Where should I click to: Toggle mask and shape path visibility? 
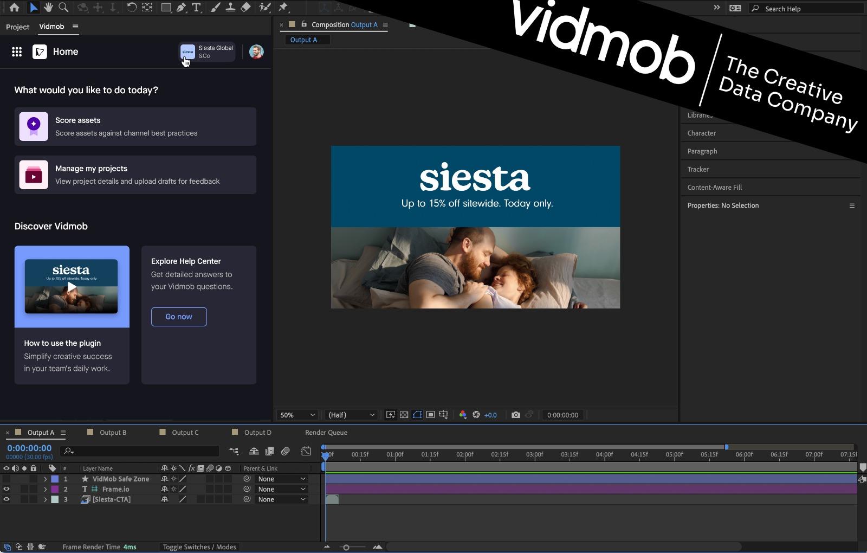417,415
